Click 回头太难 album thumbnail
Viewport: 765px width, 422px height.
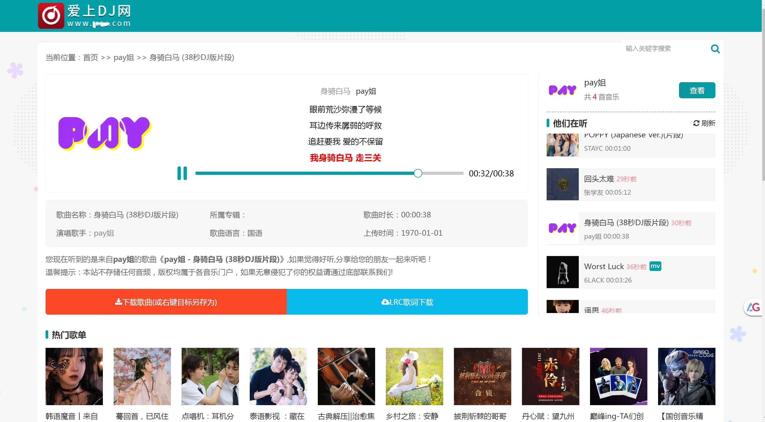562,184
